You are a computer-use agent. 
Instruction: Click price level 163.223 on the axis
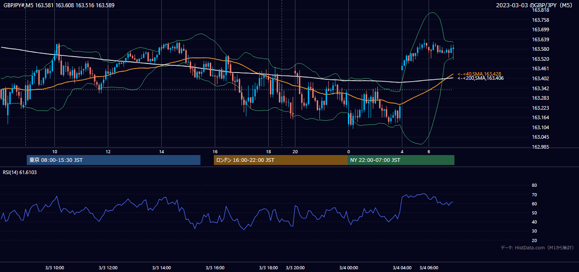540,108
